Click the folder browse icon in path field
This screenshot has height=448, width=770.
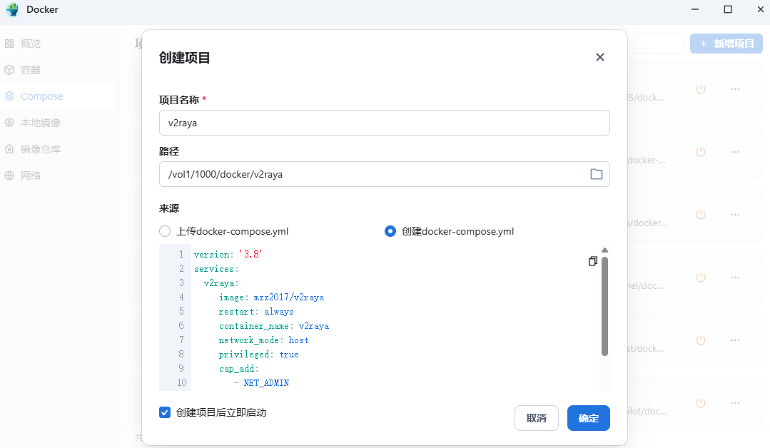pos(596,174)
